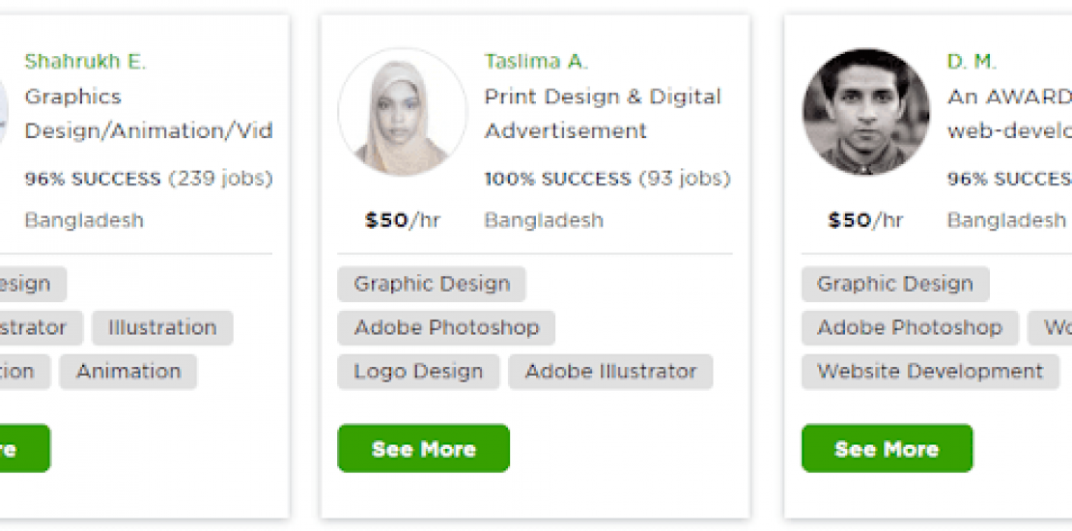Click See More on D. M.'s card

tap(887, 449)
